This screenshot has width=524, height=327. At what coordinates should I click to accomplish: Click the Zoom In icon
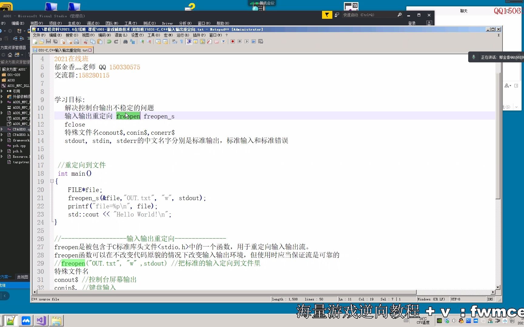pos(142,41)
